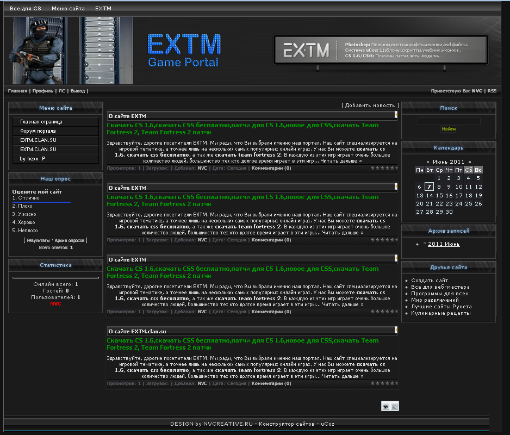510x435 pixels.
Task: Click 'Читать дальше' on the EXTM.clan.su post
Action: (343, 376)
